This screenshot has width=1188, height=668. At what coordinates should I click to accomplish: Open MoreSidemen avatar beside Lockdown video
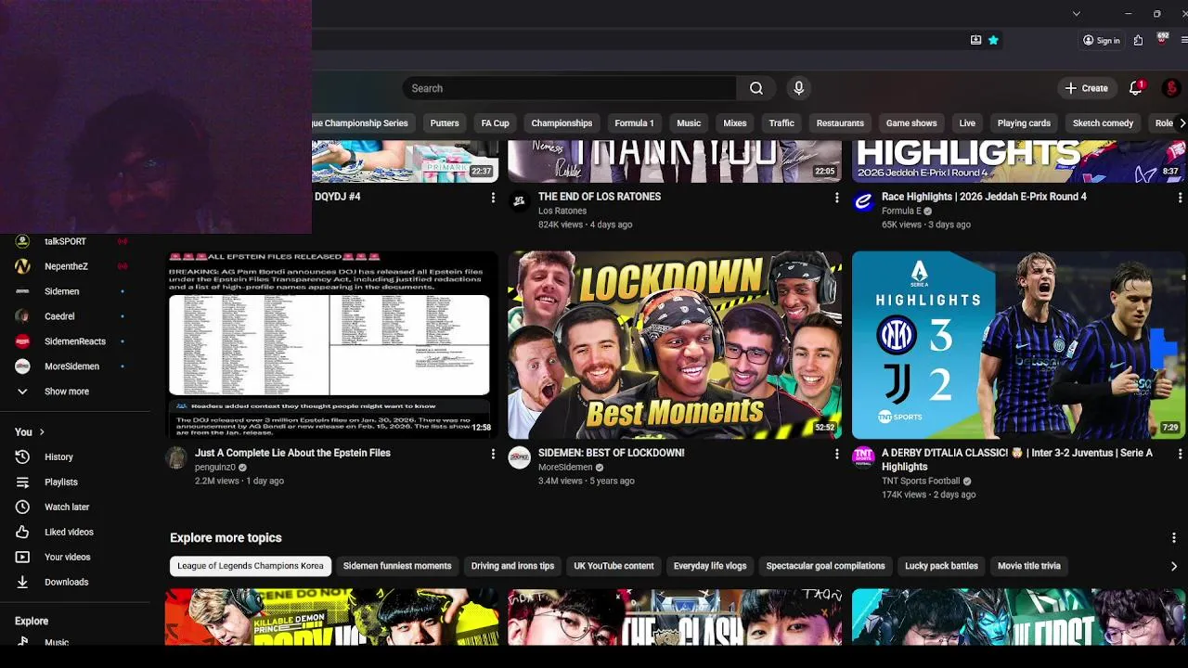tap(520, 457)
